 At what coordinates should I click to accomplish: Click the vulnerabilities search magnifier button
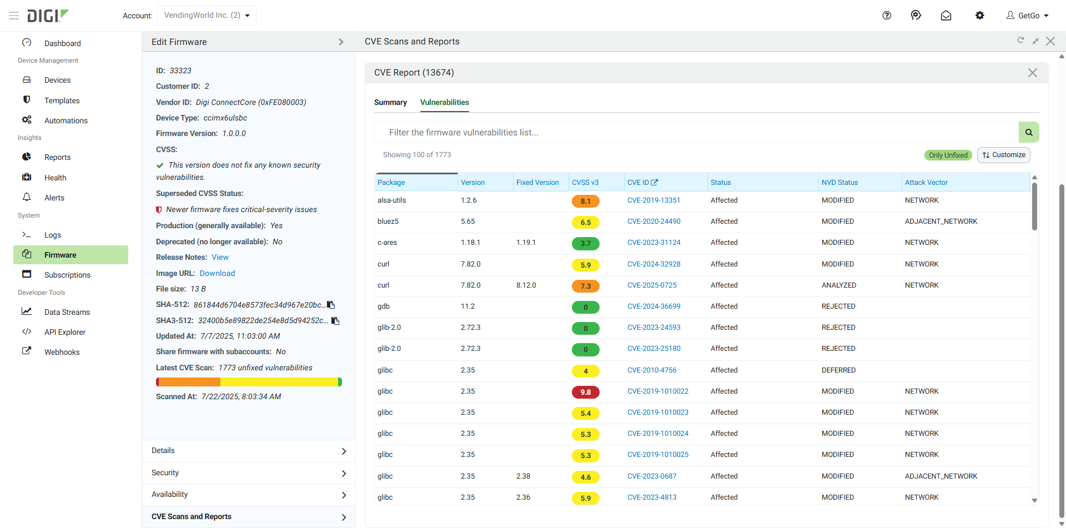tap(1029, 132)
